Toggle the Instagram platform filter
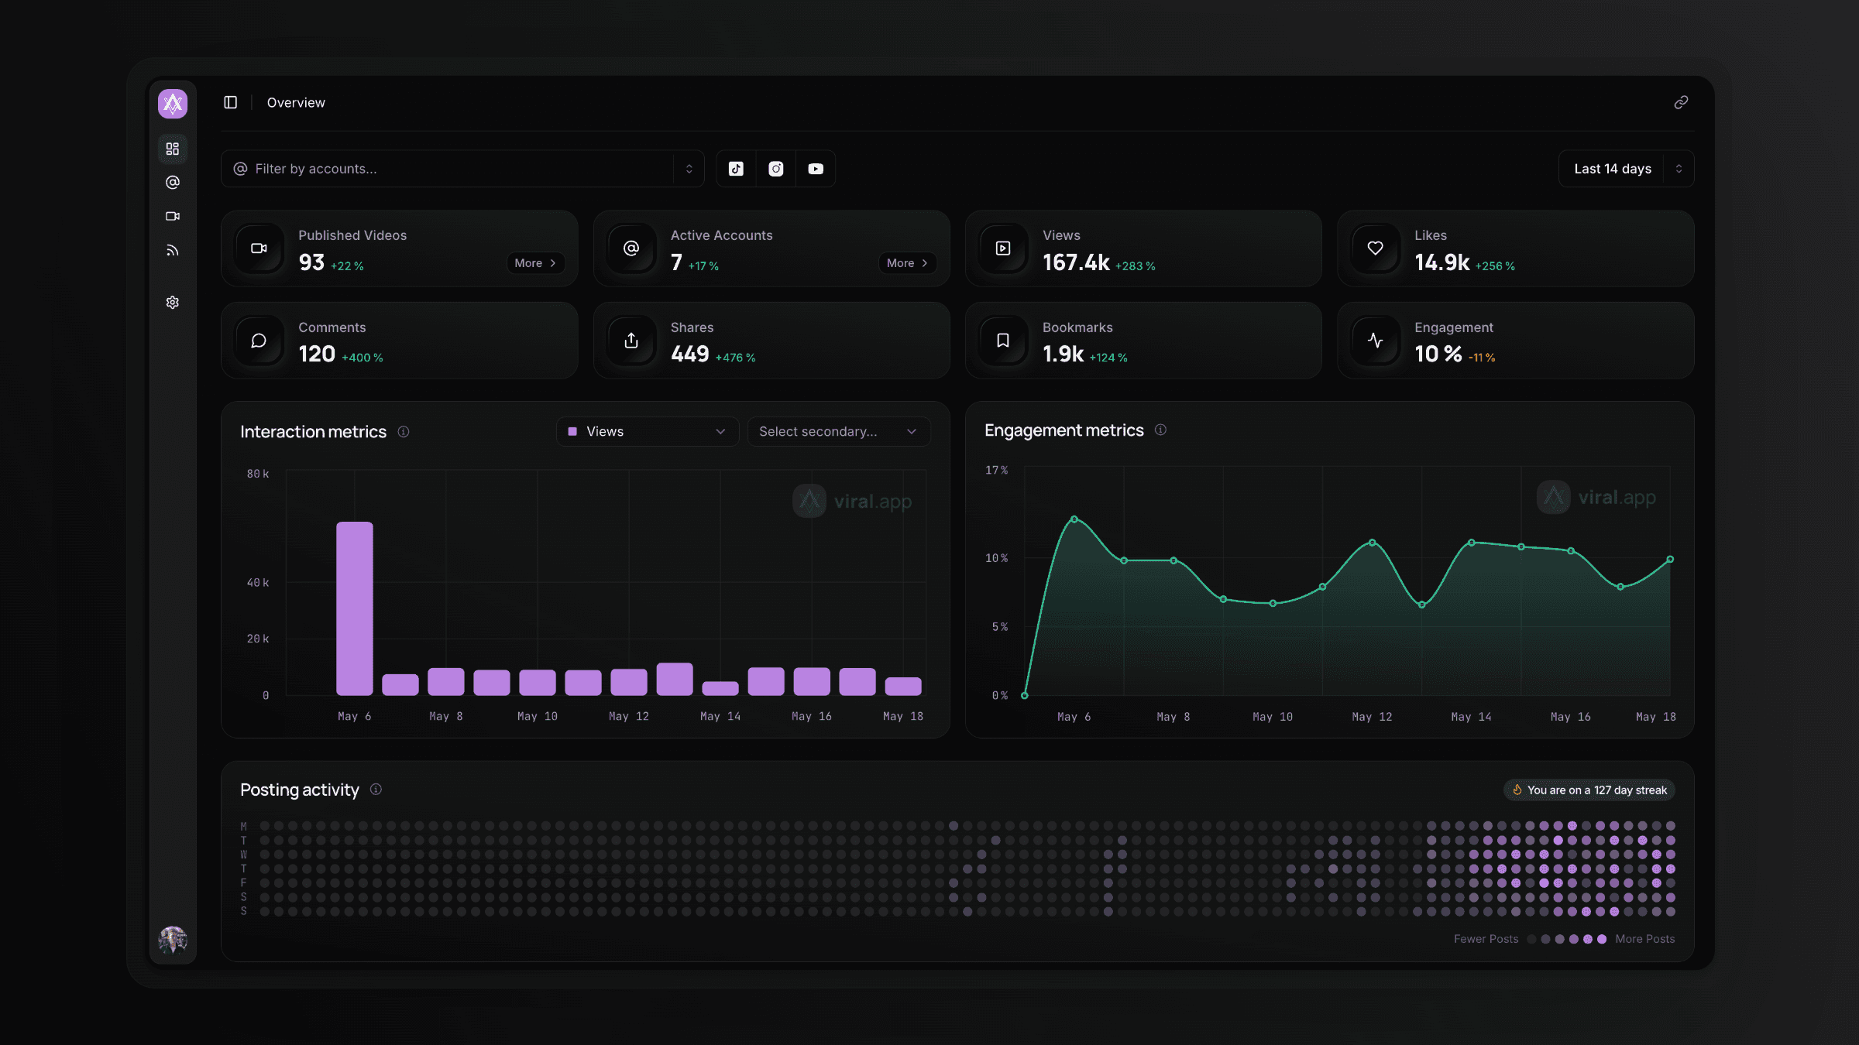 (776, 169)
